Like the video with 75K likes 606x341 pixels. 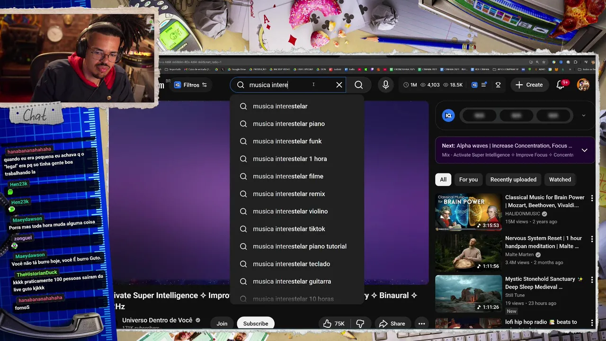pos(334,323)
